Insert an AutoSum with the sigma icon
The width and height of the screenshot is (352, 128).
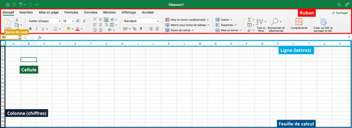point(249,20)
